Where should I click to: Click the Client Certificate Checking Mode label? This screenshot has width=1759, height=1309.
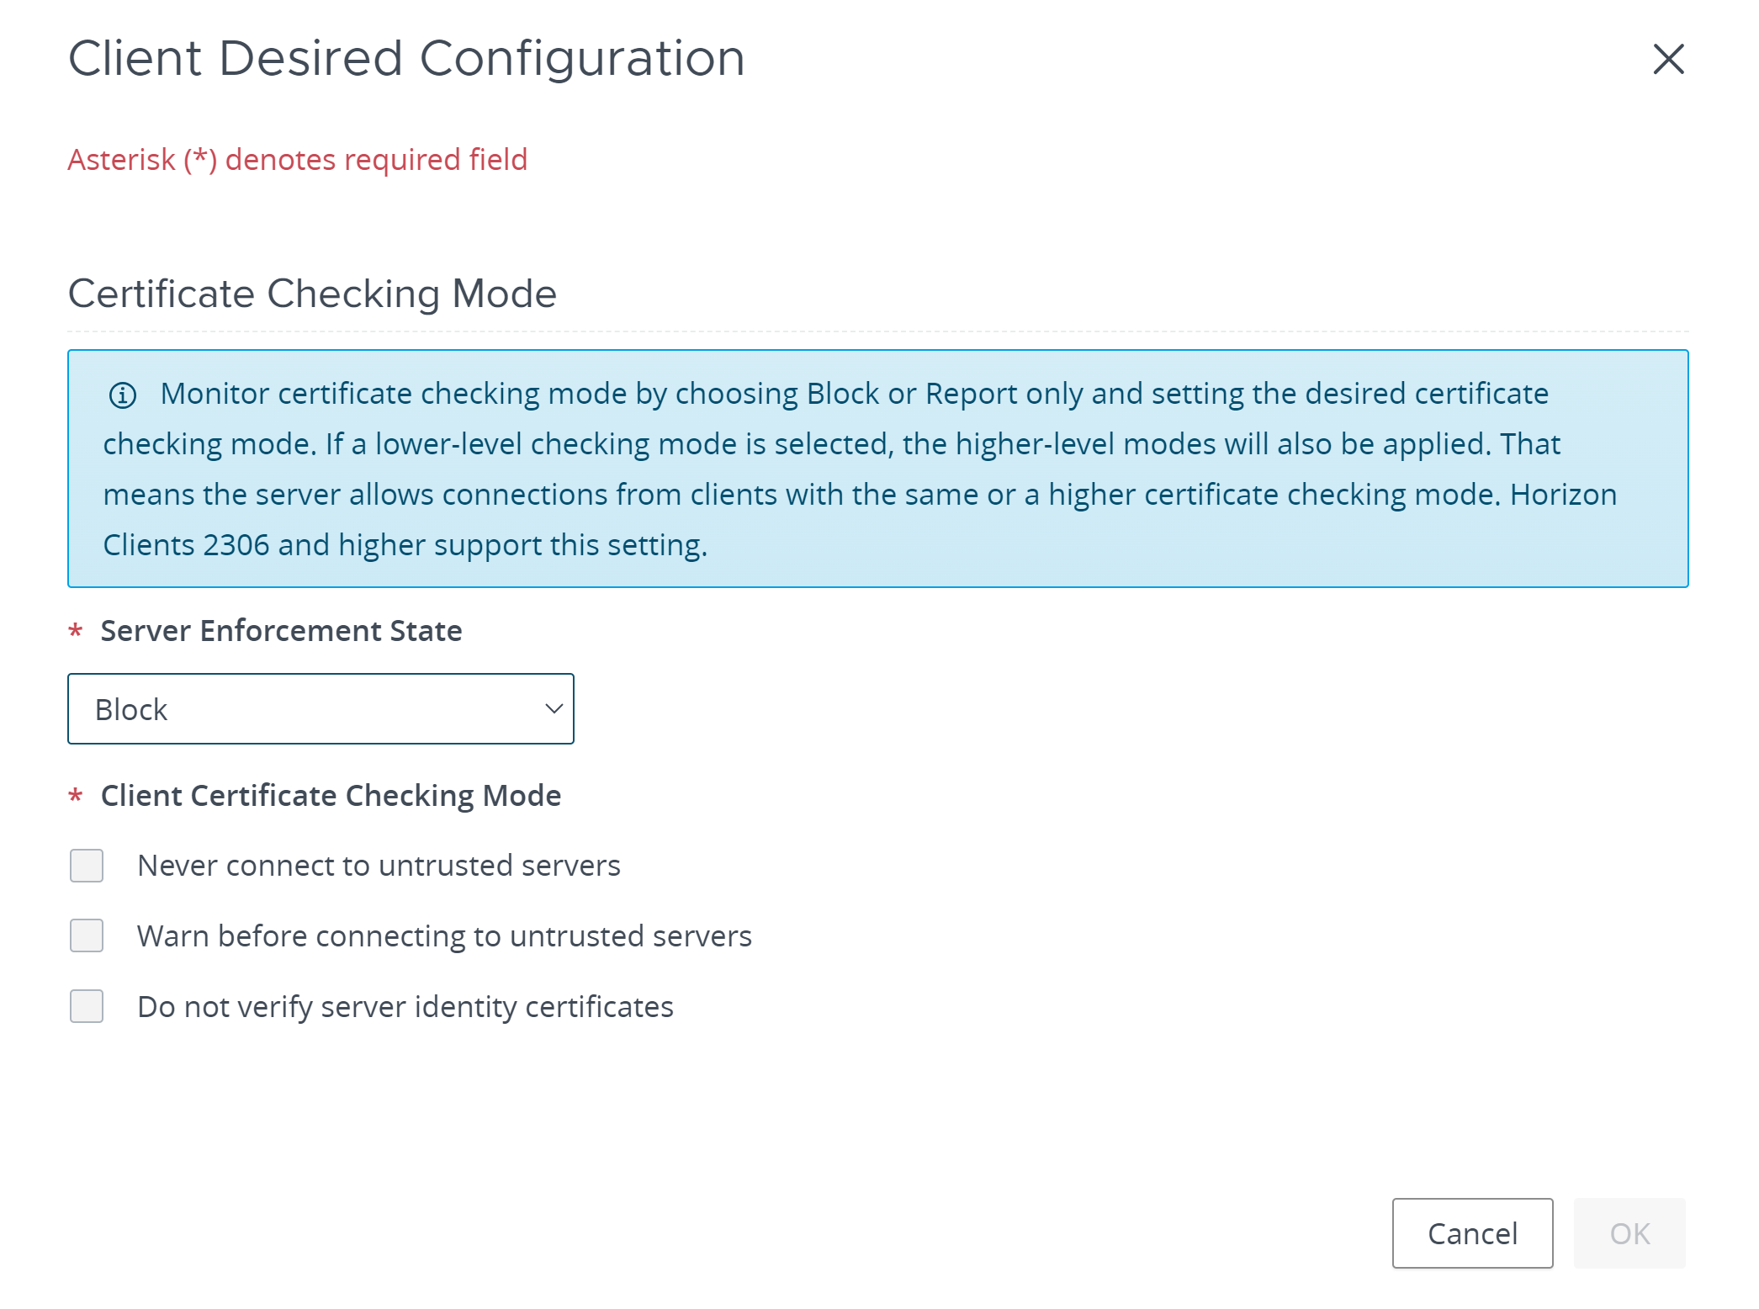point(331,796)
